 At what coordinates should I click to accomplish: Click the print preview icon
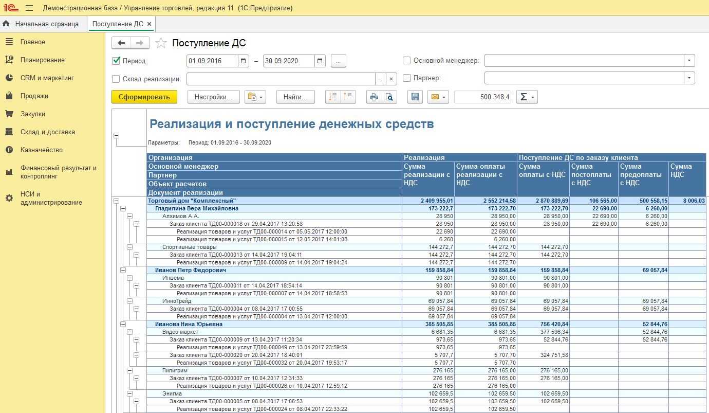(389, 97)
